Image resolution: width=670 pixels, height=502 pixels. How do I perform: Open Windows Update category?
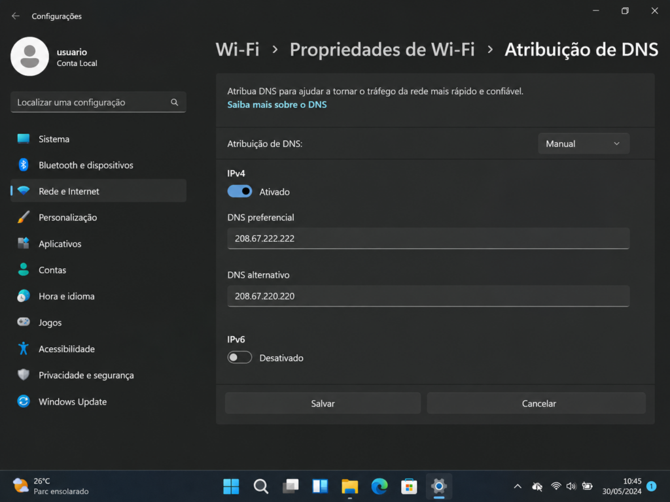98,401
